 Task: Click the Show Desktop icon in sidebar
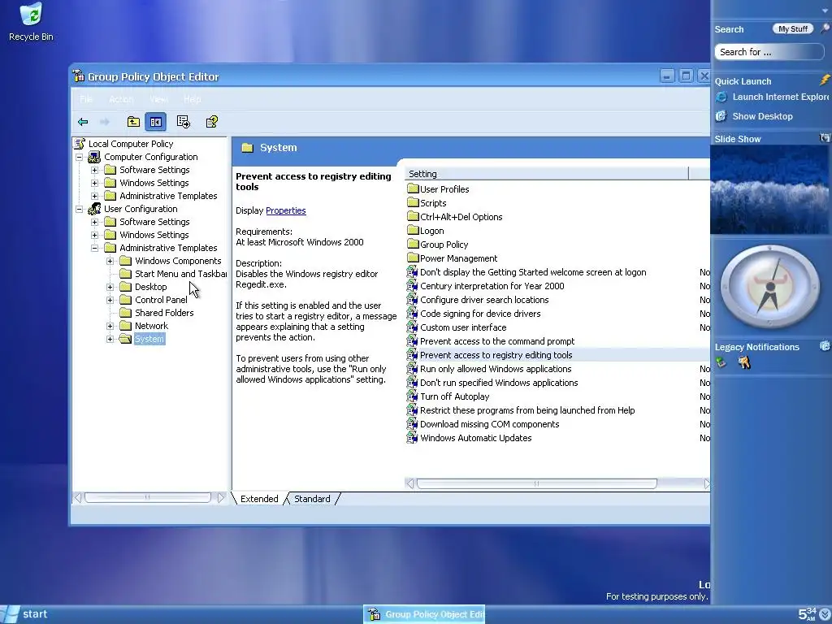click(x=721, y=116)
